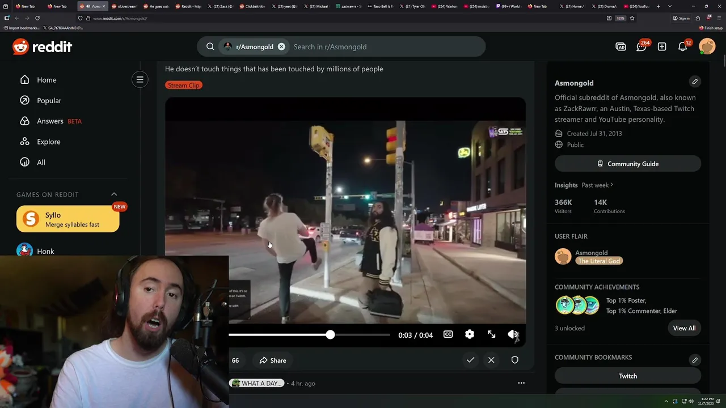Share the post
726x408 pixels.
tap(273, 360)
